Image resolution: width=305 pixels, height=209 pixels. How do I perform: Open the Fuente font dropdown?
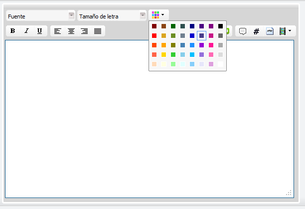[x=41, y=16]
